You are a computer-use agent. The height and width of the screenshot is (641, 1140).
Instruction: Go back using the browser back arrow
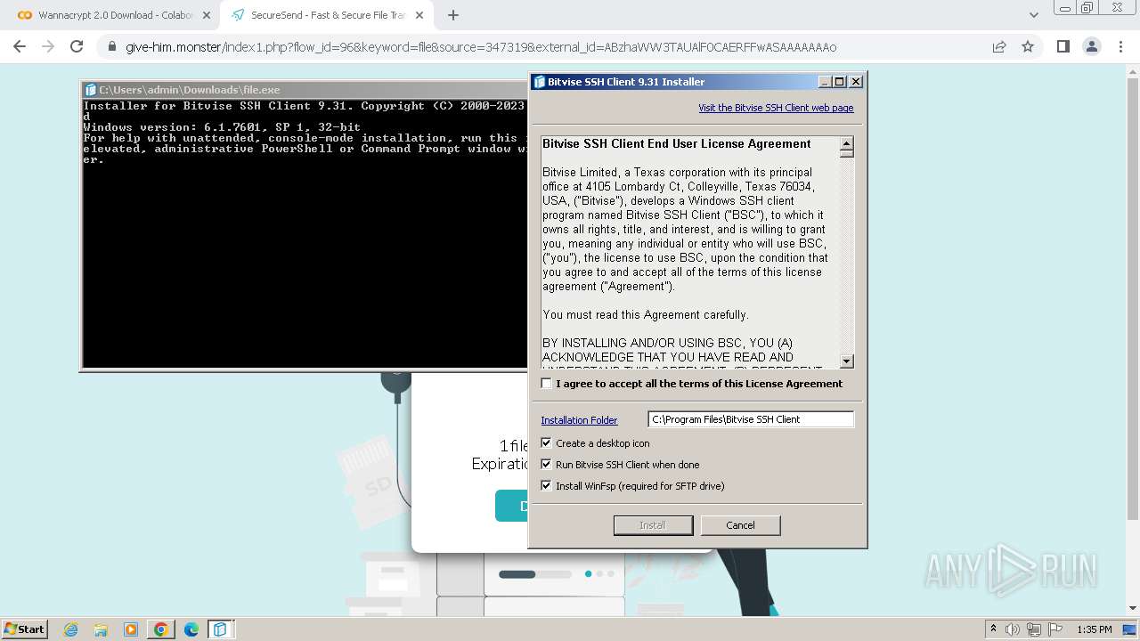[x=20, y=46]
